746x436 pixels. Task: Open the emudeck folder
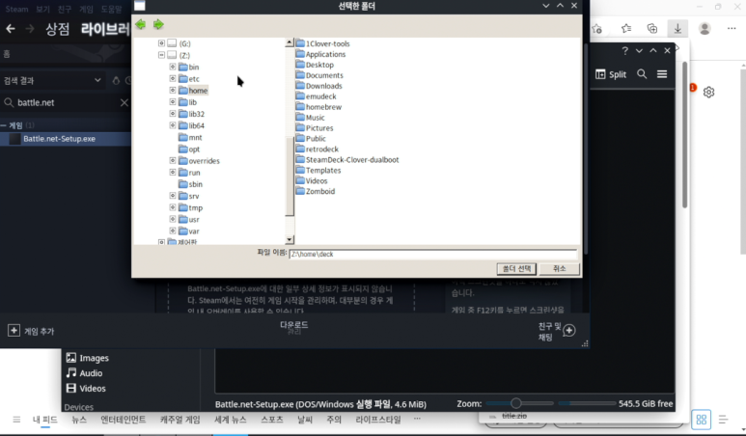click(316, 96)
